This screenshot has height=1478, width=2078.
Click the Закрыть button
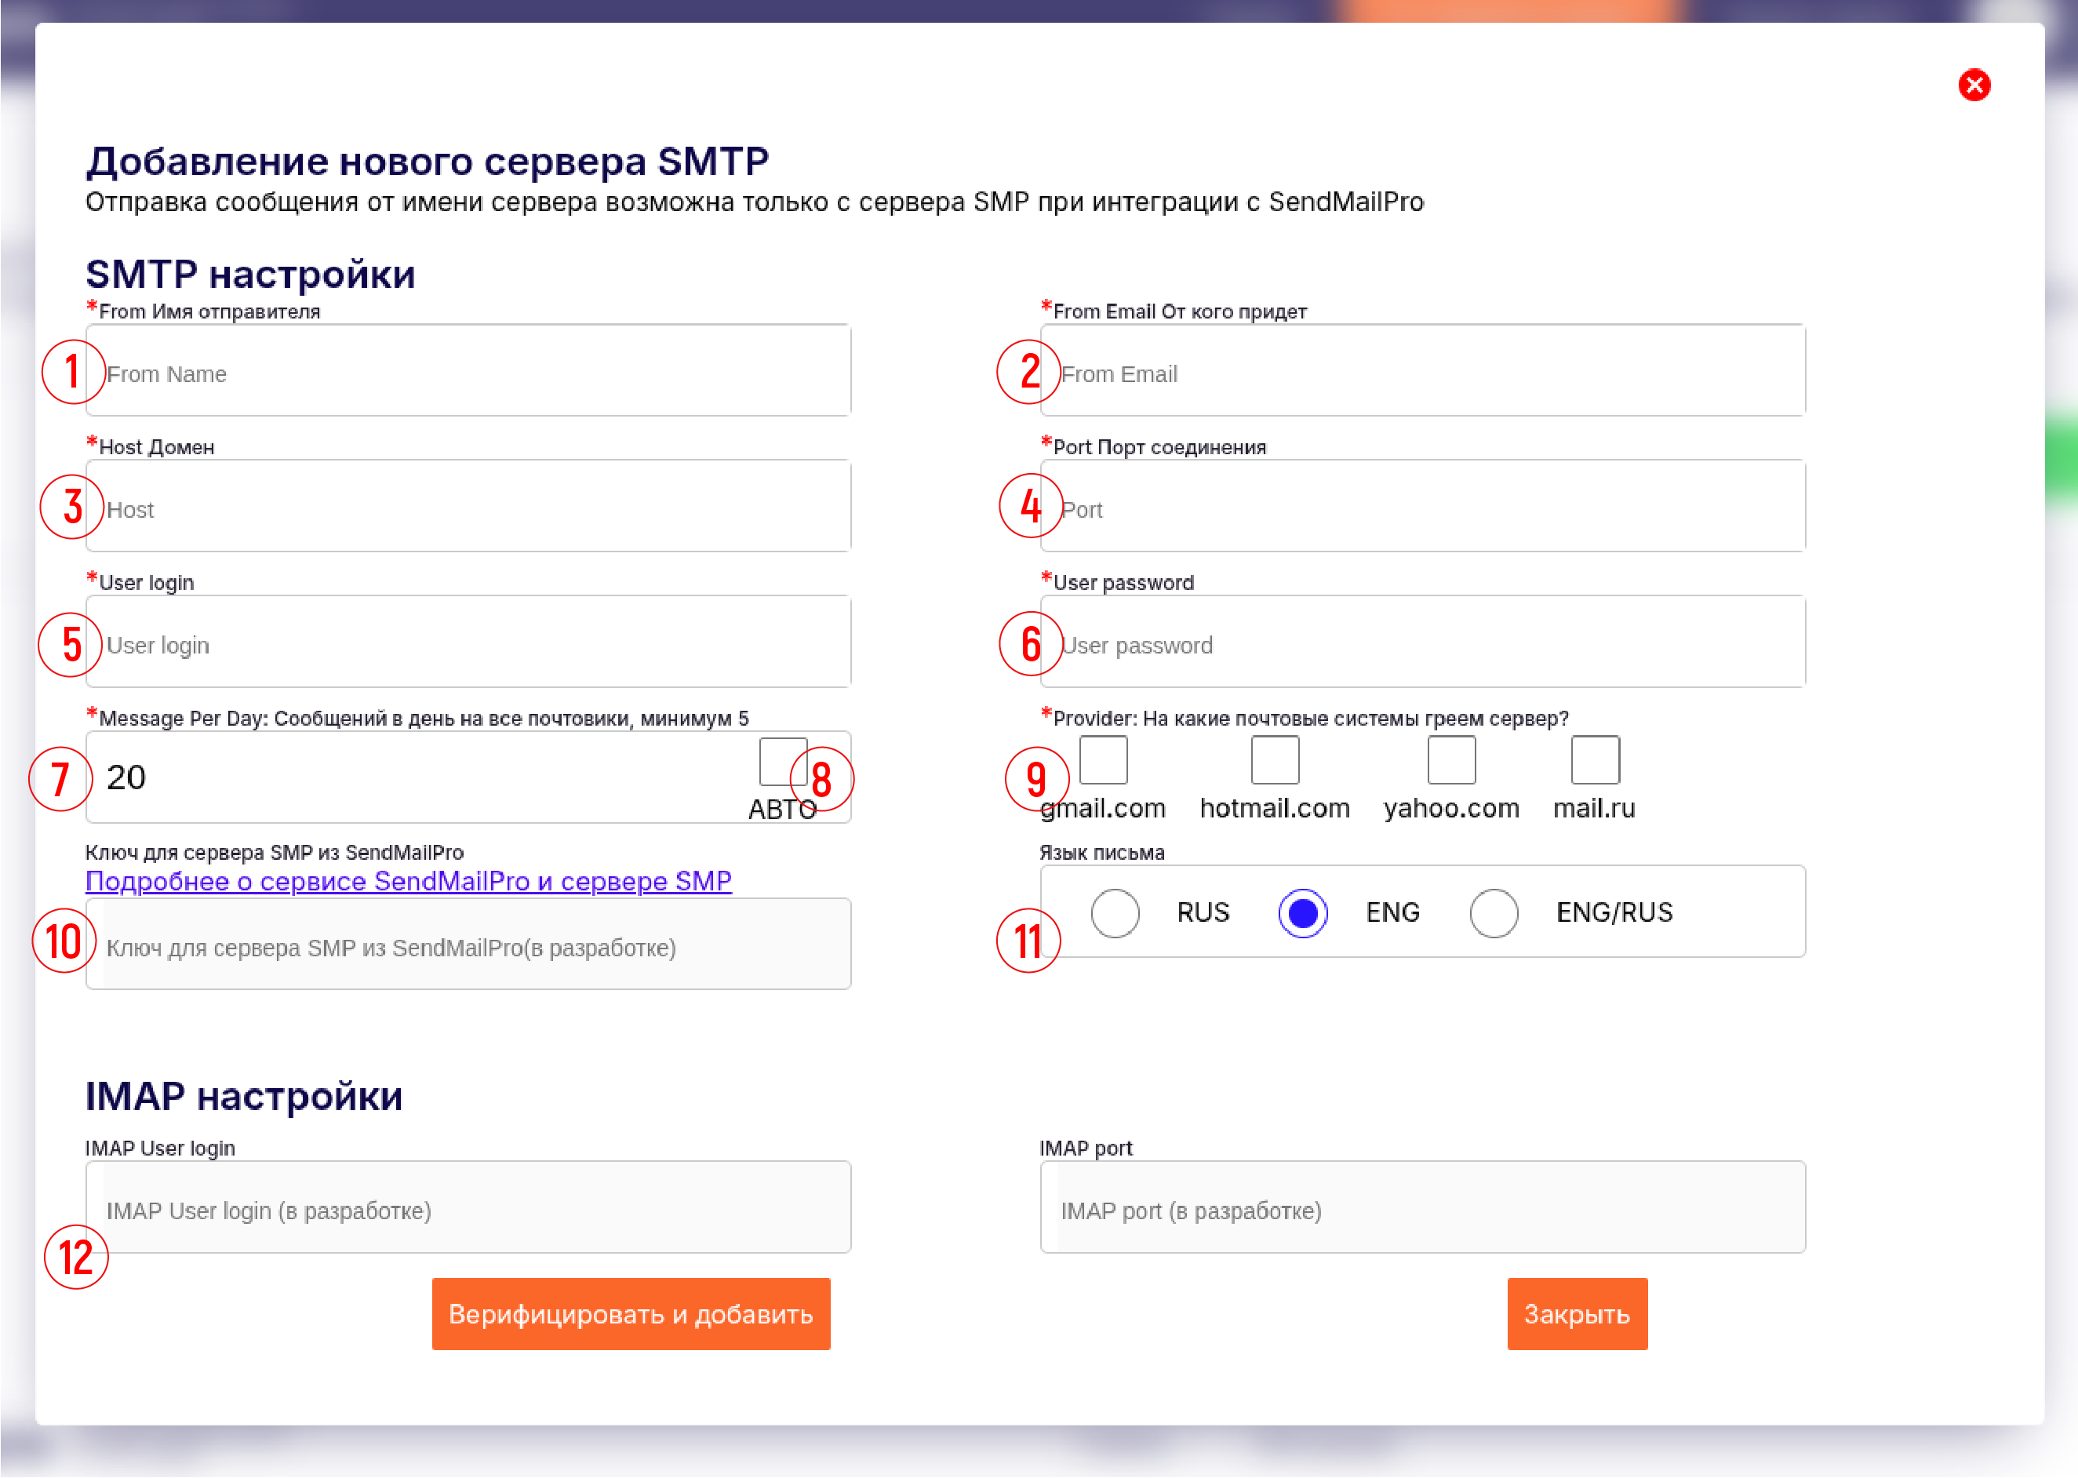[1577, 1314]
